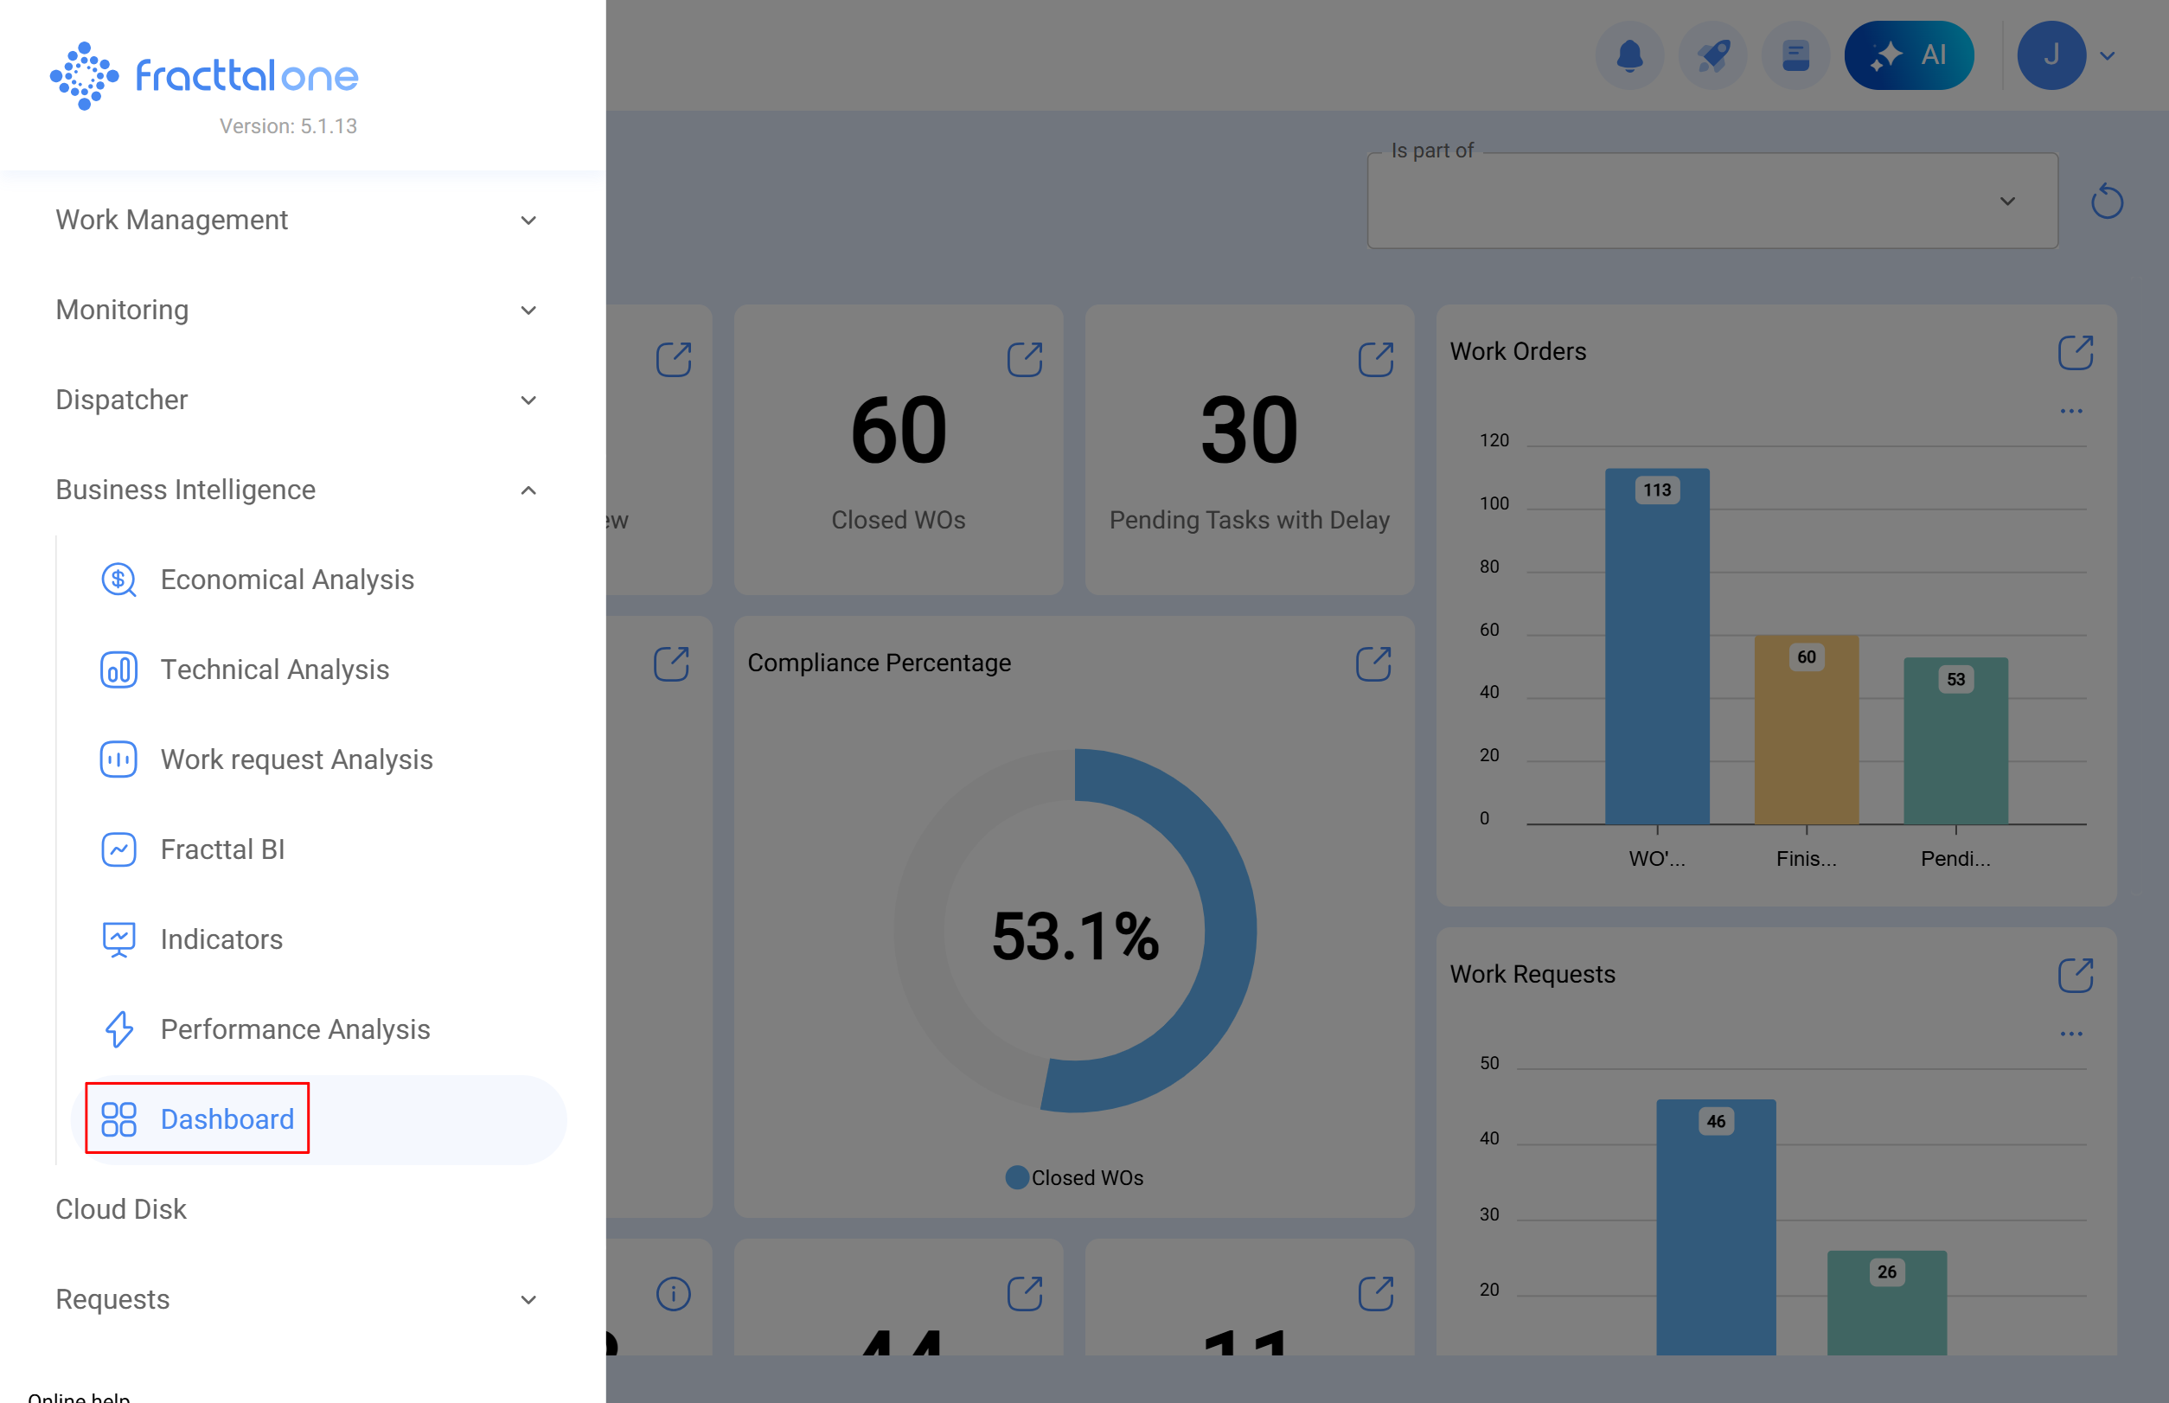Click the Closed WOs legend dot
This screenshot has width=2169, height=1403.
tap(1017, 1178)
